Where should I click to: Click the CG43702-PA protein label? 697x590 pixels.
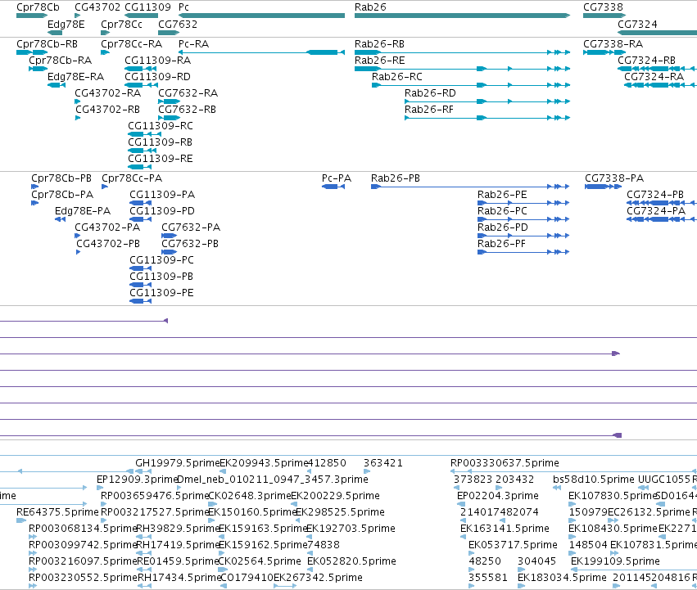107,227
